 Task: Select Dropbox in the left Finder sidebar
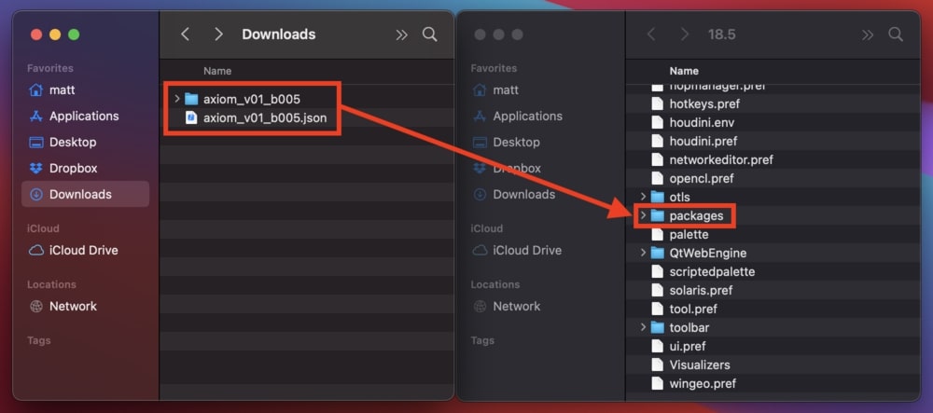tap(73, 168)
